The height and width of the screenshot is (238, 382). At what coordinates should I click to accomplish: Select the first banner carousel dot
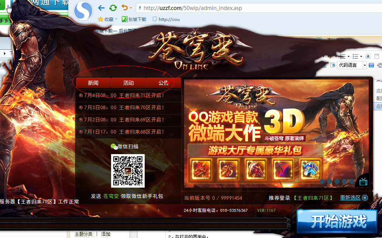pyautogui.click(x=322, y=181)
